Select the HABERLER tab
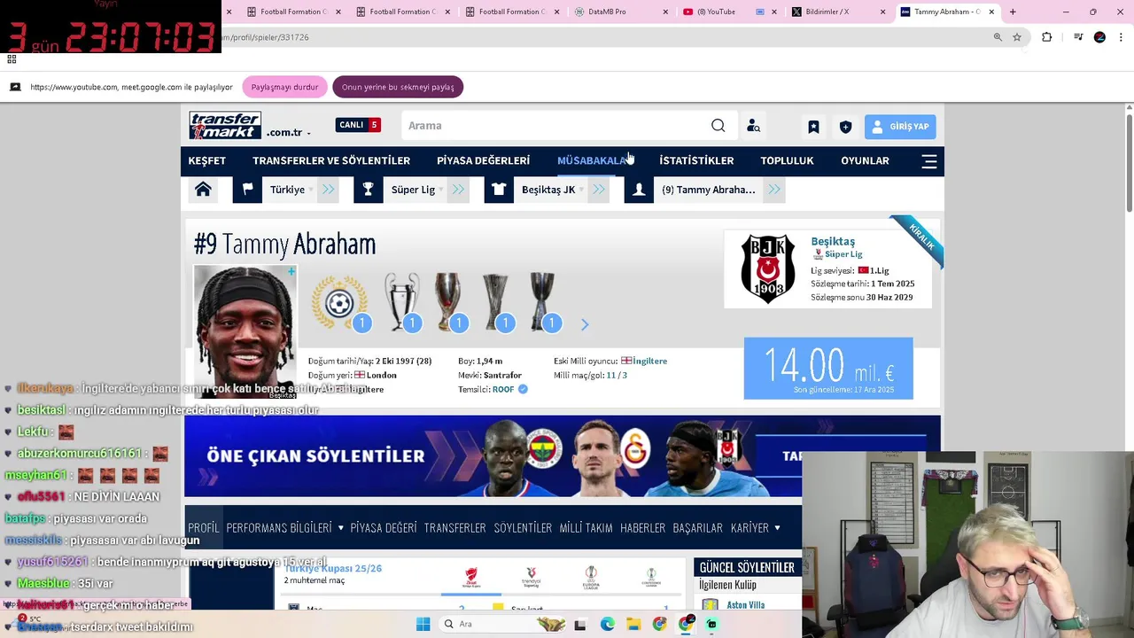Screen dimensions: 1134x638 [642, 528]
